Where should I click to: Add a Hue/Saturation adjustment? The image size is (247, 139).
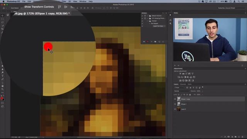[178, 77]
